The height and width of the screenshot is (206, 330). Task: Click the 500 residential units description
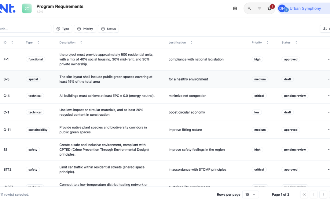[x=107, y=59]
